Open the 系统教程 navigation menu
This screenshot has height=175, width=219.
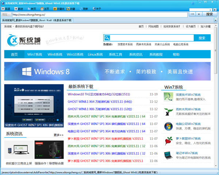coord(156,54)
